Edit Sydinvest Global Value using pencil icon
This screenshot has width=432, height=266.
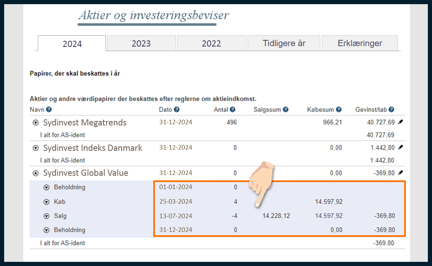tap(400, 172)
